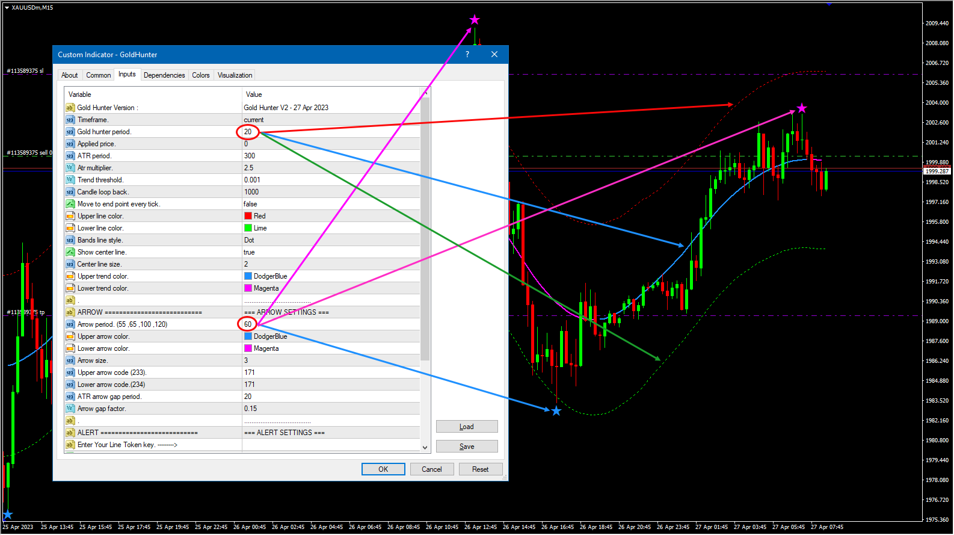Click the double type icon beside Atr multiplier
Viewport: 954px width, 535px height.
70,168
